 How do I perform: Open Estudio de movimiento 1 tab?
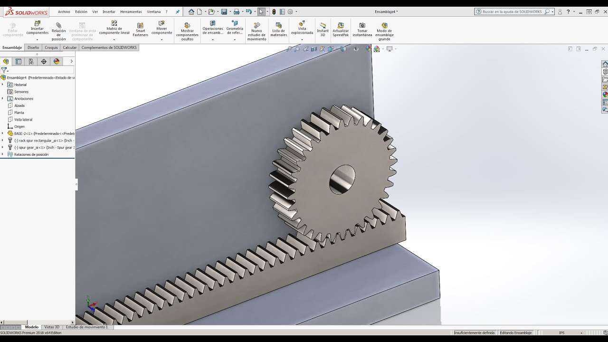pyautogui.click(x=87, y=327)
